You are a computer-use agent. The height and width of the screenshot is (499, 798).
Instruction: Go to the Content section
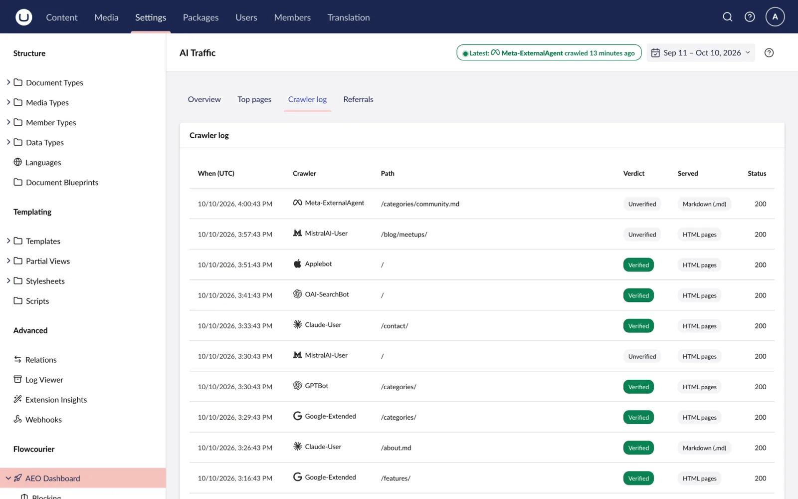[62, 17]
